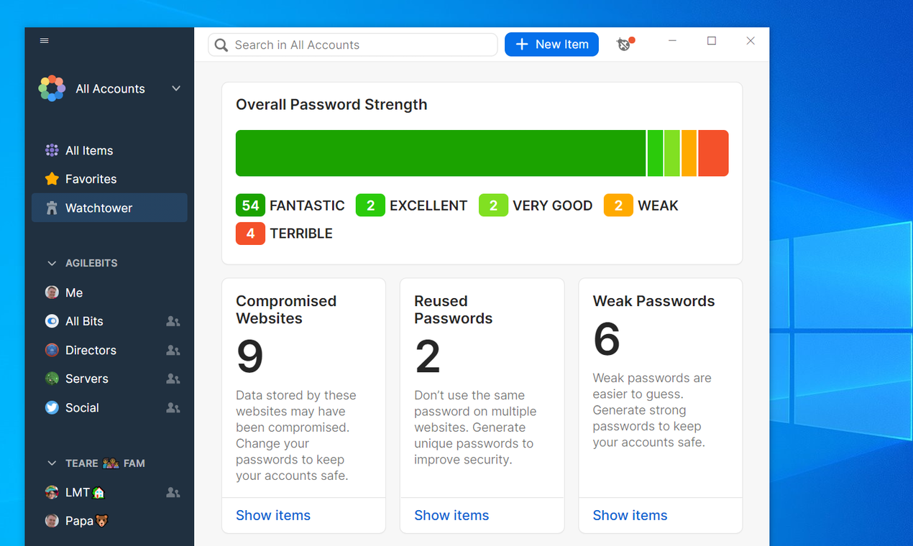This screenshot has width=913, height=546.
Task: Click the Papa vault avatar icon
Action: coord(52,521)
